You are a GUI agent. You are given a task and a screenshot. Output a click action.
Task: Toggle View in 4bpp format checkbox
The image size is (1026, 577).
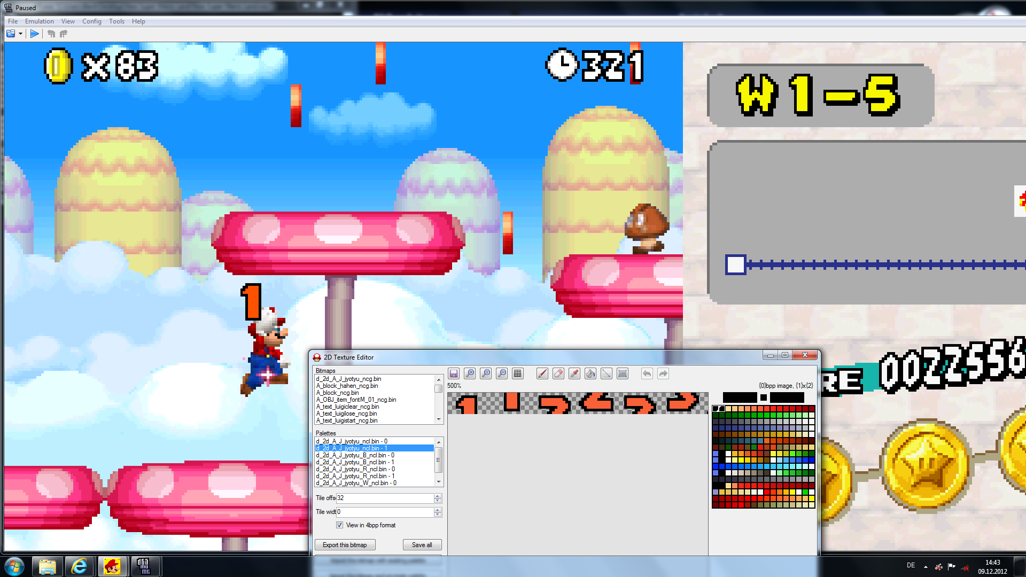(x=340, y=525)
